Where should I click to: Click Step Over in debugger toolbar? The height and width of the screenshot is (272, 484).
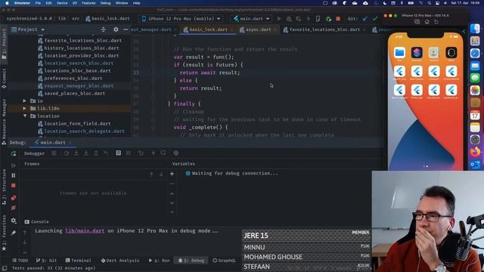[x=67, y=153]
